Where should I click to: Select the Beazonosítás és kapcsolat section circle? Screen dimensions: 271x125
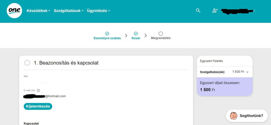[x=27, y=63]
